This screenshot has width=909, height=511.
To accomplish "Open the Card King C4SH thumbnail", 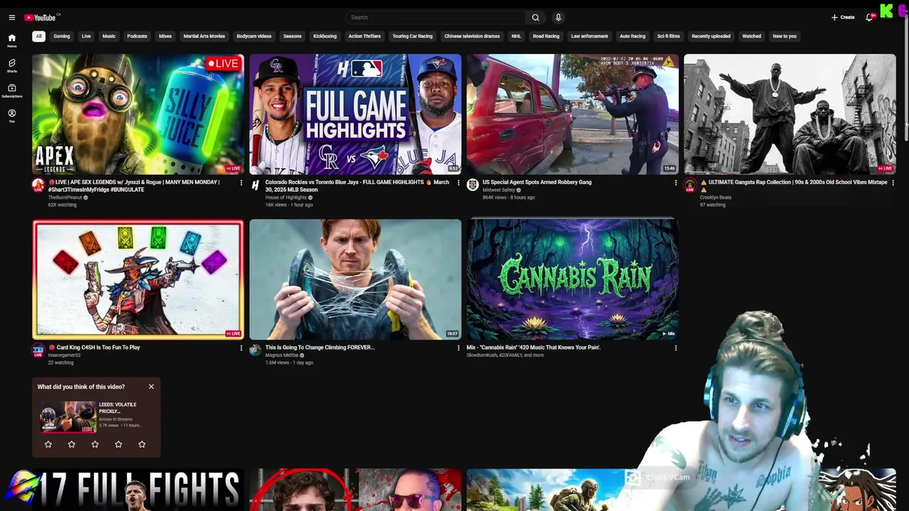I will pyautogui.click(x=138, y=280).
